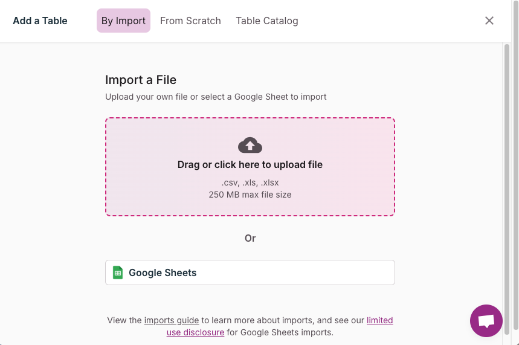
Task: Click 'Drag or click here to upload file'
Action: pyautogui.click(x=250, y=164)
